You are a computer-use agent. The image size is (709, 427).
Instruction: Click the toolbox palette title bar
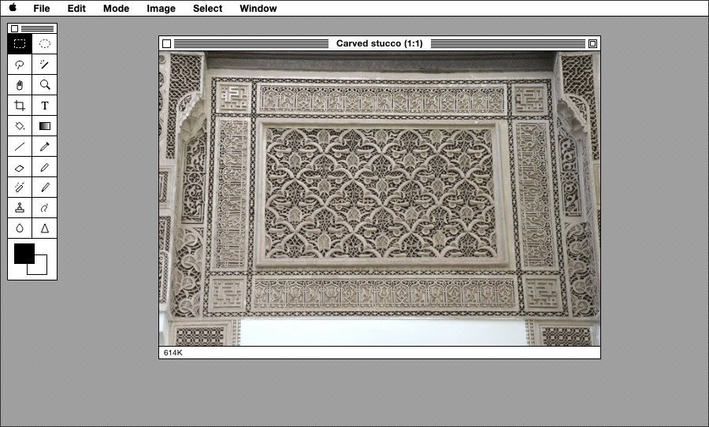tap(32, 29)
